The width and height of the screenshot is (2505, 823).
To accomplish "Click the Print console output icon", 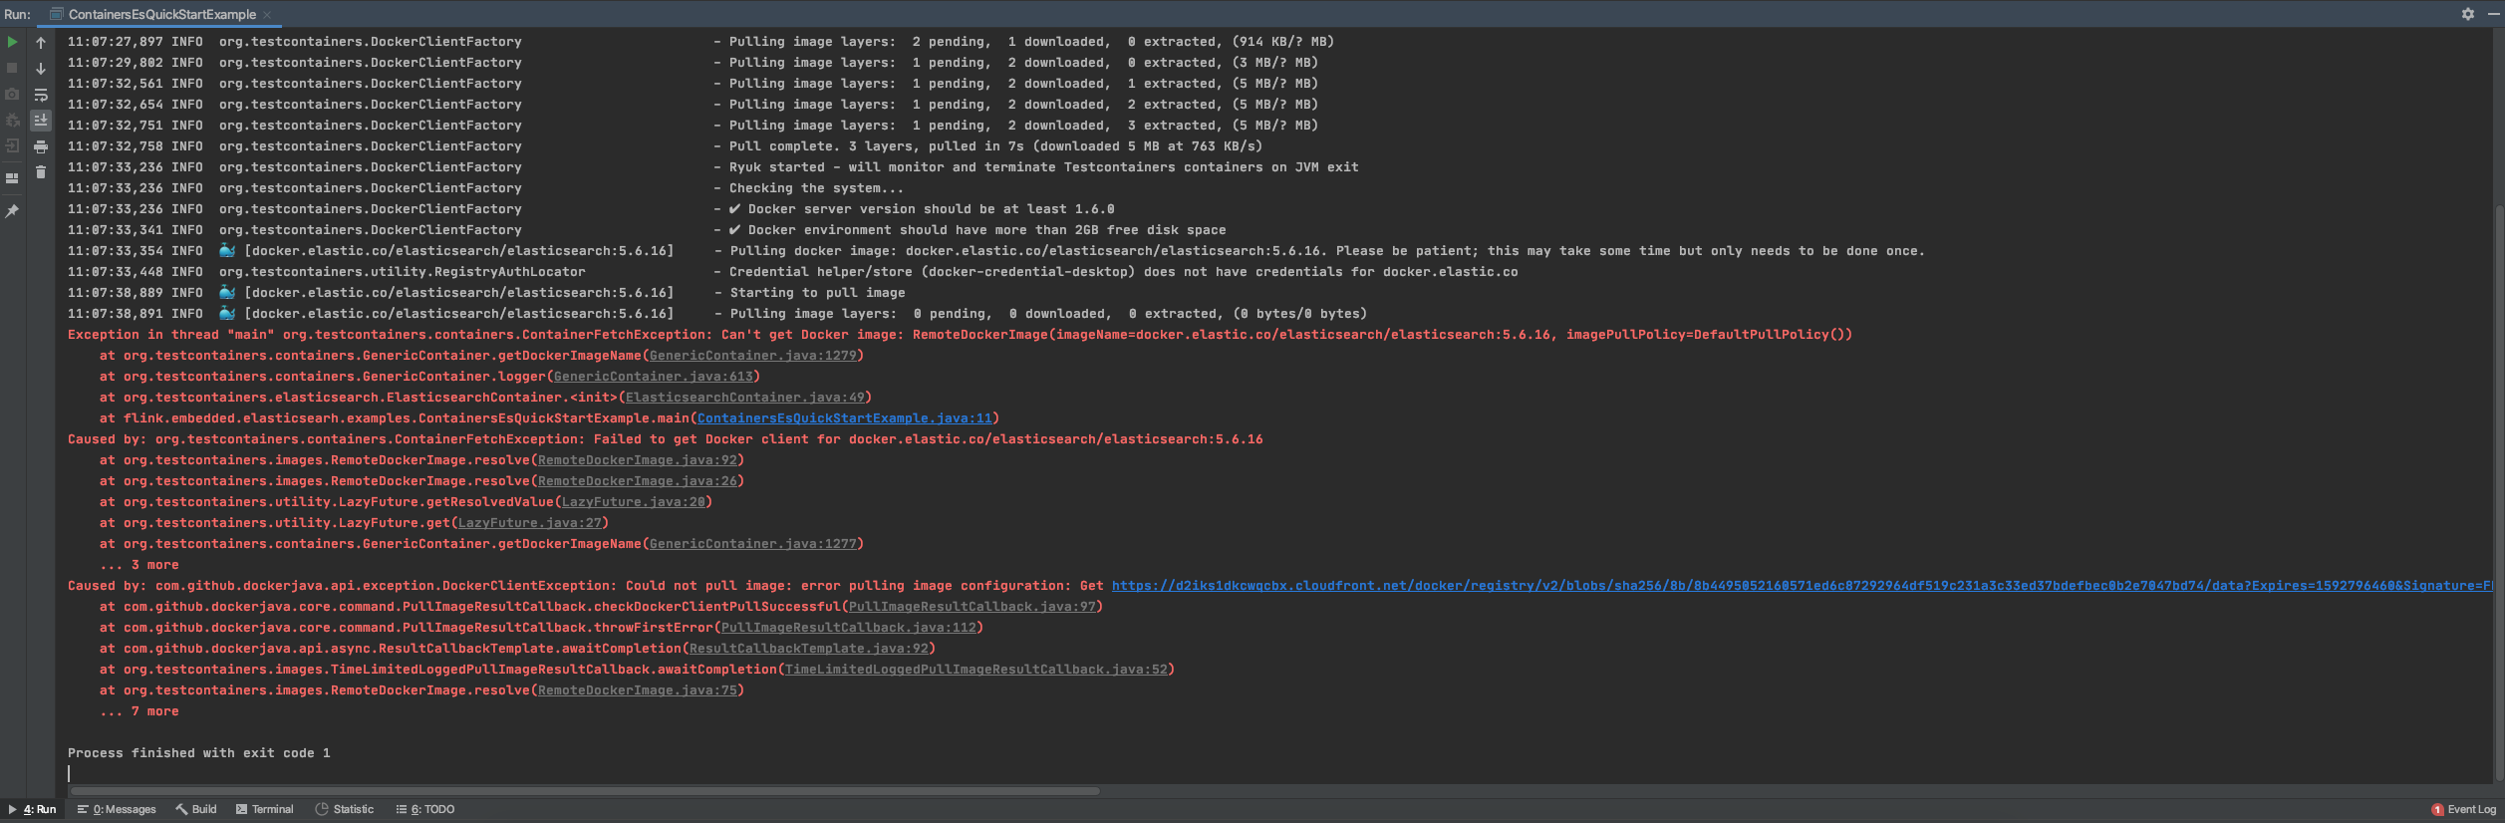I will point(41,146).
